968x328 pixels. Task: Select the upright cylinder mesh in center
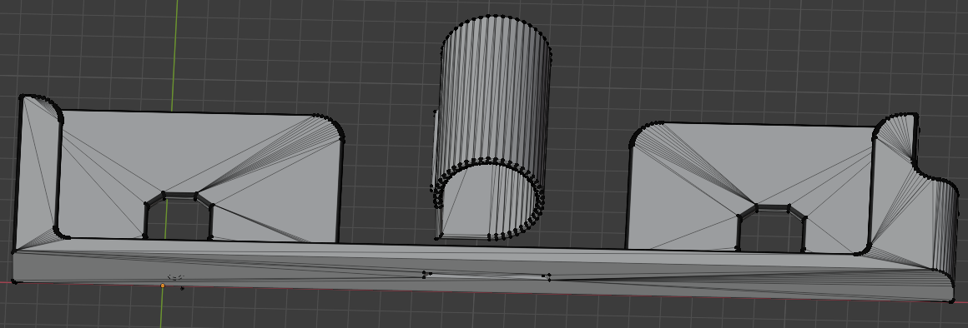point(492,127)
